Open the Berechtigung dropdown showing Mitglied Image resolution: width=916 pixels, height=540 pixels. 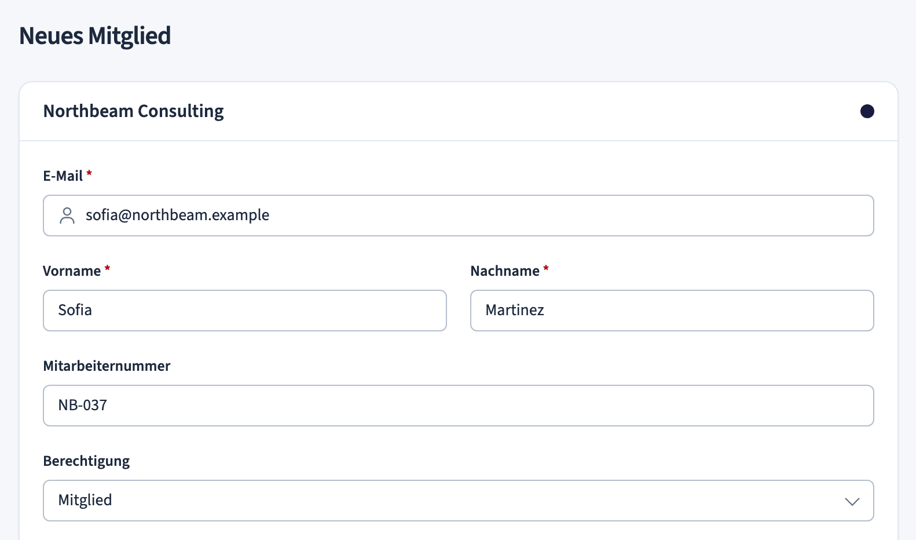(458, 501)
